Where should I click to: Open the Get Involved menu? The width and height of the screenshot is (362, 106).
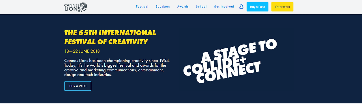pos(224,7)
